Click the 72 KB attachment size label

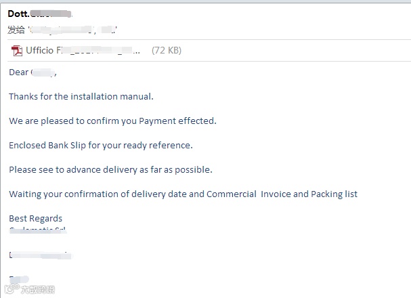coord(166,50)
